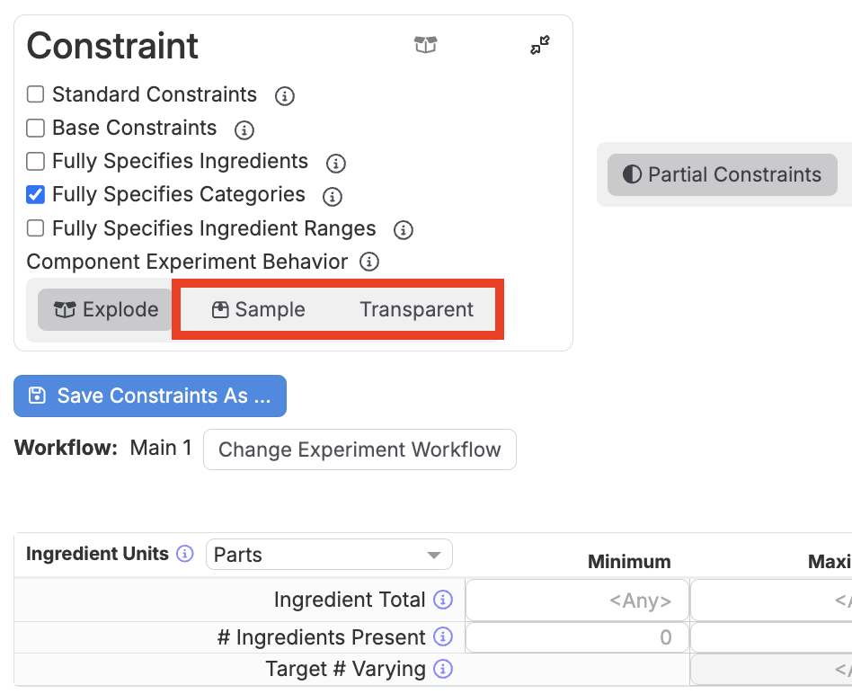Click the Save Constraints As button
Image resolution: width=852 pixels, height=694 pixels.
[150, 396]
